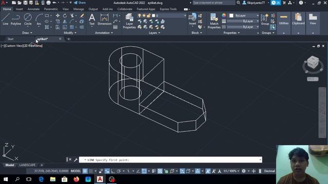
Task: Expand the Annotation panel
Action: click(104, 33)
